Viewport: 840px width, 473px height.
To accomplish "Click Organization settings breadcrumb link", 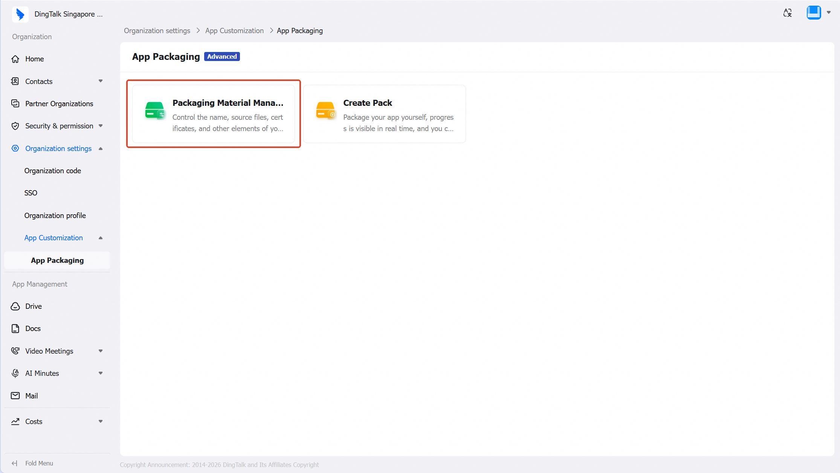I will [x=157, y=31].
